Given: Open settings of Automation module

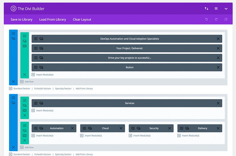Looking at the screenshot, I should pos(36,128).
